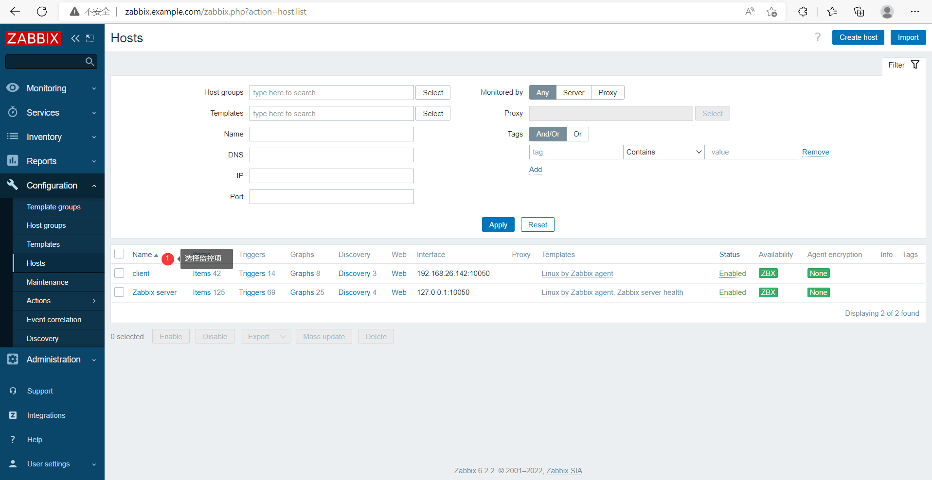Reset the host filter
Viewport: 932px width, 480px height.
tap(538, 224)
